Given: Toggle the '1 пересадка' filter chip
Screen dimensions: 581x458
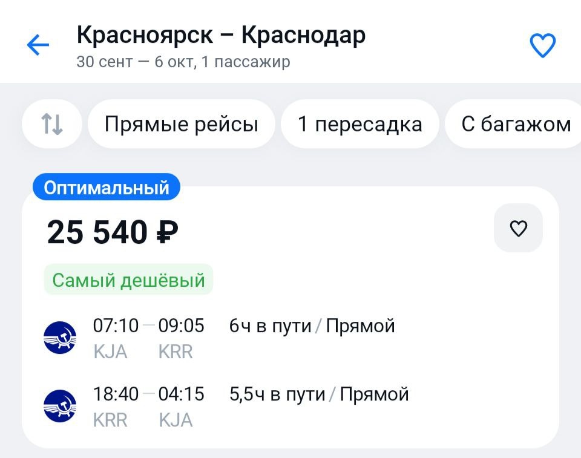Looking at the screenshot, I should point(359,124).
